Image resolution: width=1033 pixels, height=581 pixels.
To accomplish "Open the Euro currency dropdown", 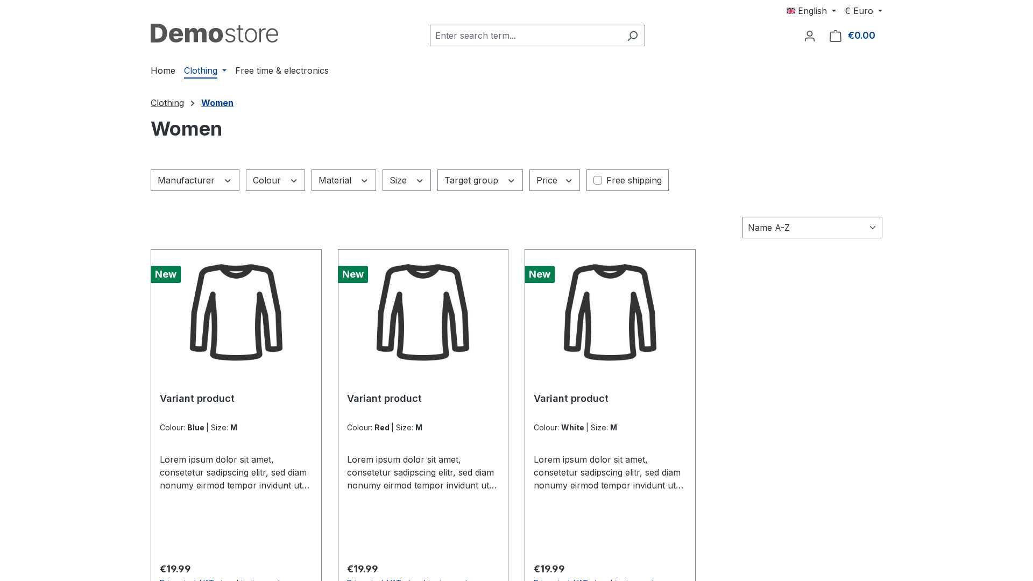I will point(864,11).
